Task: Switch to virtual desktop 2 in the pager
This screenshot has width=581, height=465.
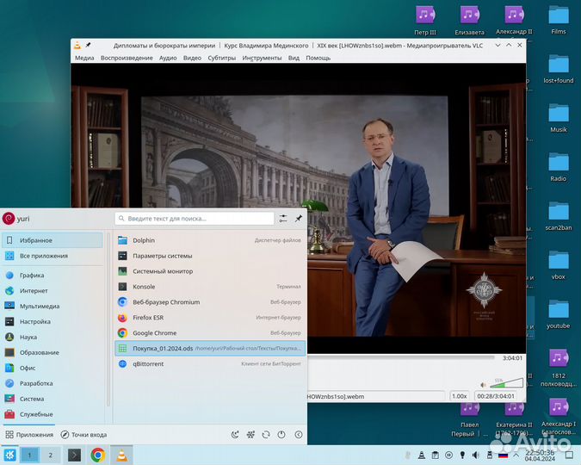Action: [50, 455]
